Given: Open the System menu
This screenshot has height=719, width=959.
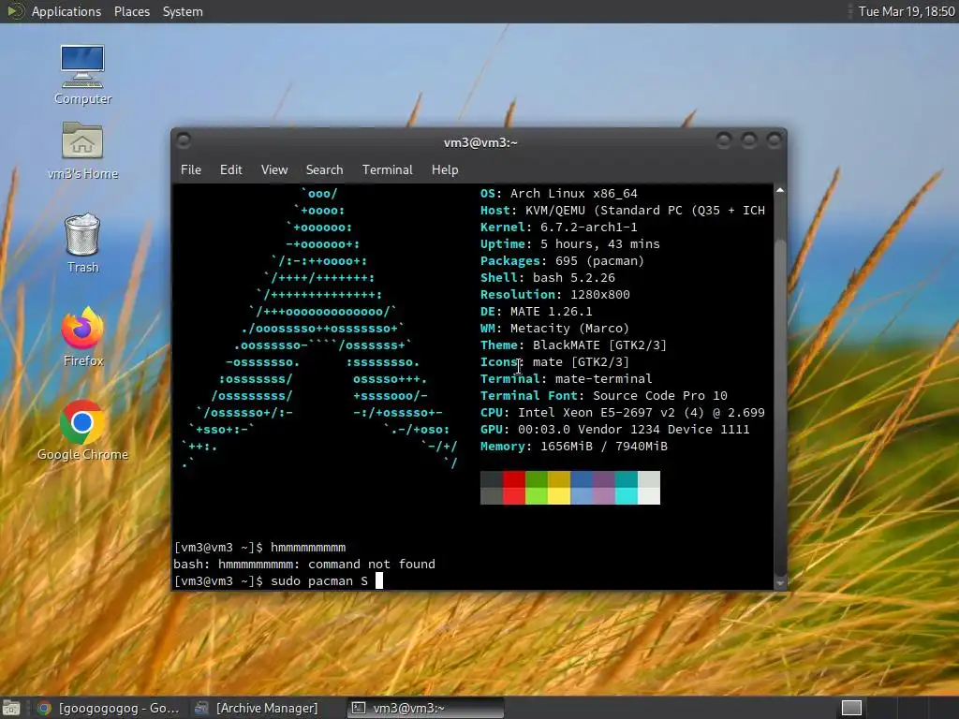Looking at the screenshot, I should pos(183,11).
